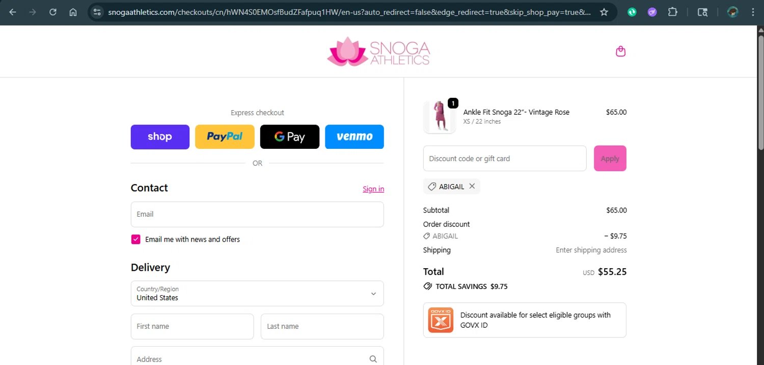Open the Chrome three-dot menu

[753, 12]
